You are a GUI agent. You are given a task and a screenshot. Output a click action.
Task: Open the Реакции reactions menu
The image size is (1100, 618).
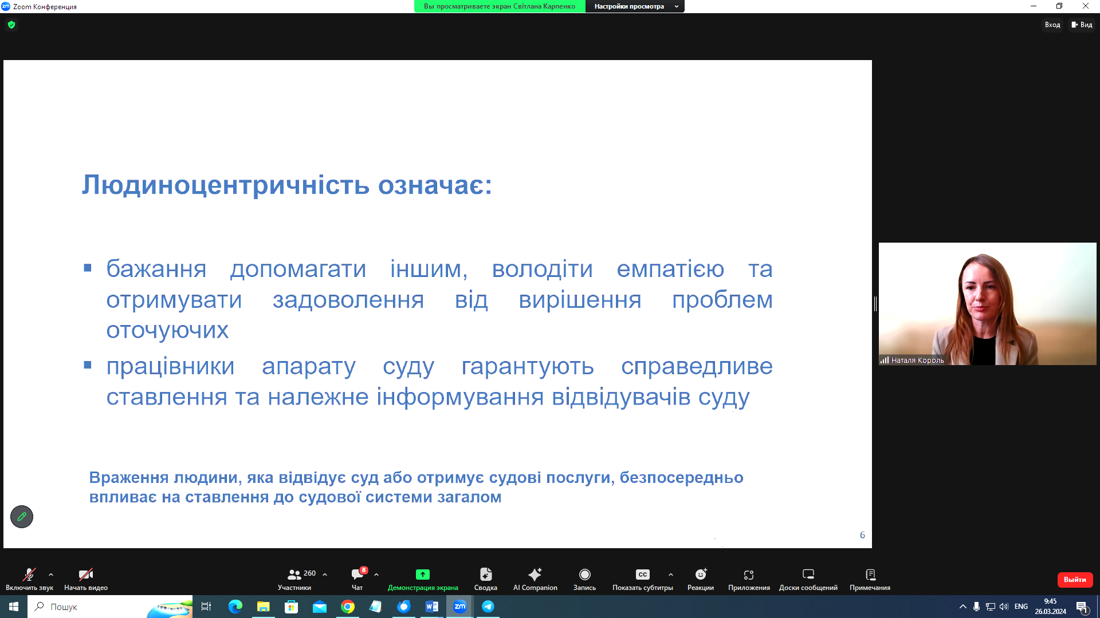pyautogui.click(x=701, y=579)
